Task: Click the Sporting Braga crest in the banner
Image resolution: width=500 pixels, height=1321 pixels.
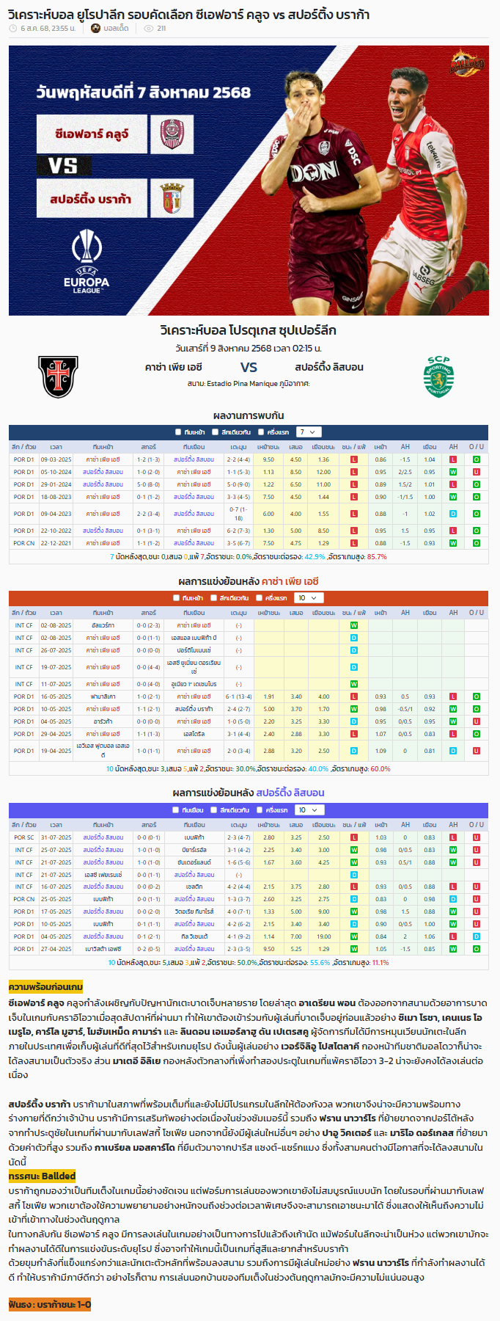Action: point(172,198)
